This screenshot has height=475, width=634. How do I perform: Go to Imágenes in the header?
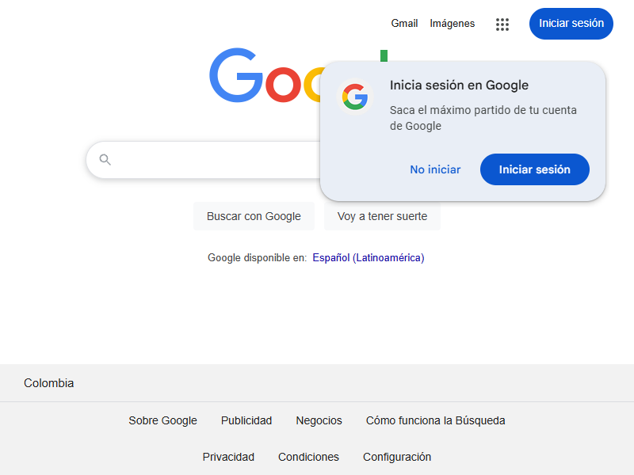click(453, 24)
